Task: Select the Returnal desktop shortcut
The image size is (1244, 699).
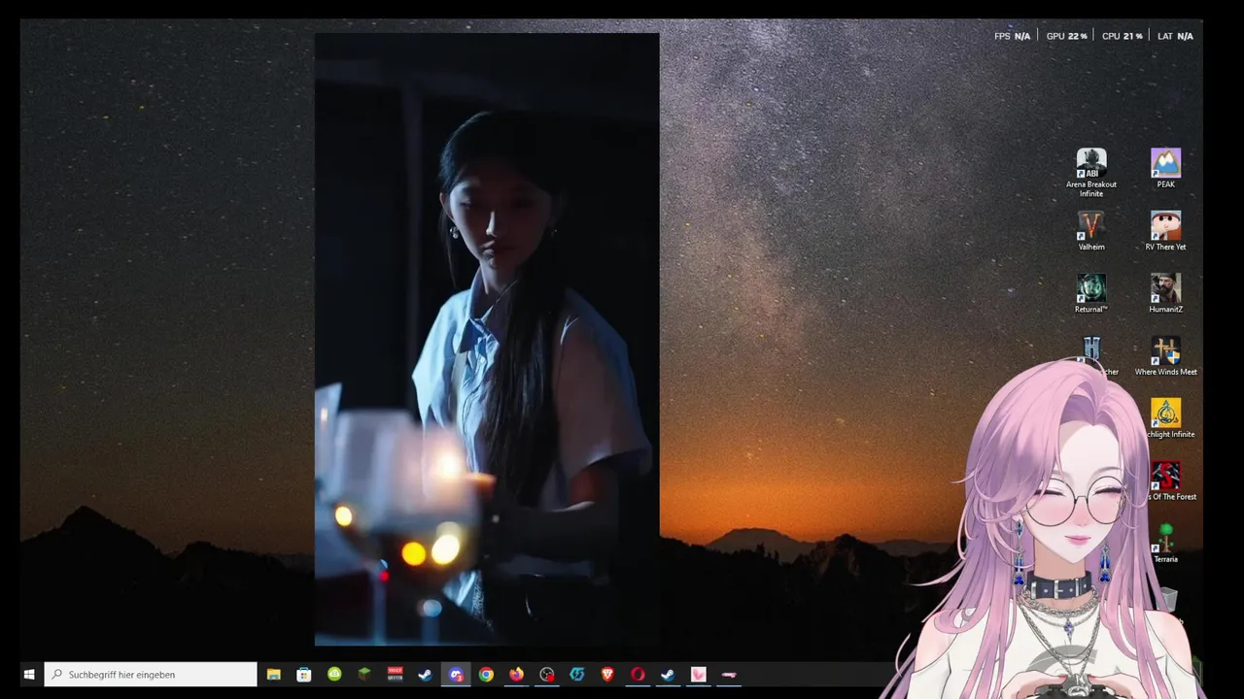Action: pos(1090,293)
